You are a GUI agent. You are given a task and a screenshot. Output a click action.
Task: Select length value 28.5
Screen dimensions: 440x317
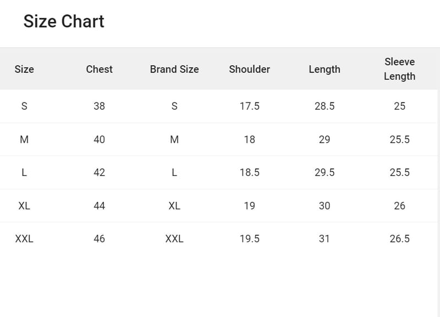(324, 106)
